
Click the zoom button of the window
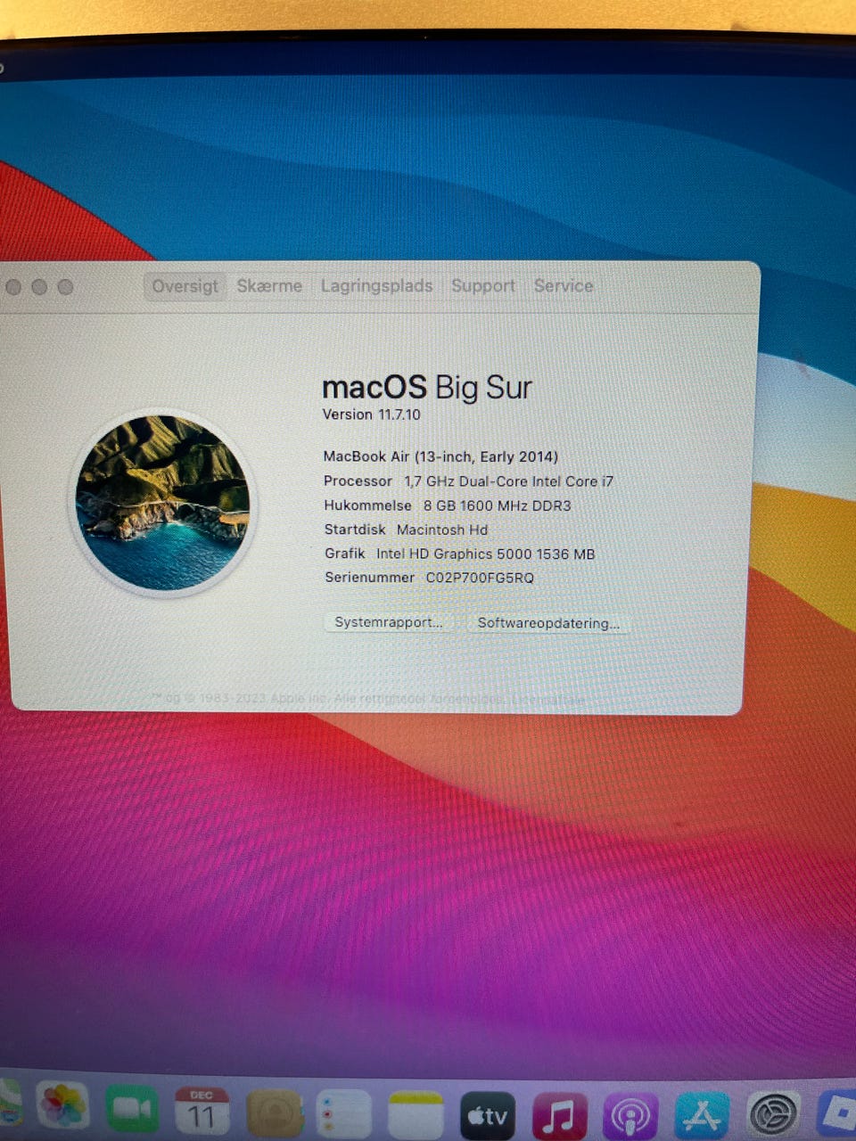(65, 287)
